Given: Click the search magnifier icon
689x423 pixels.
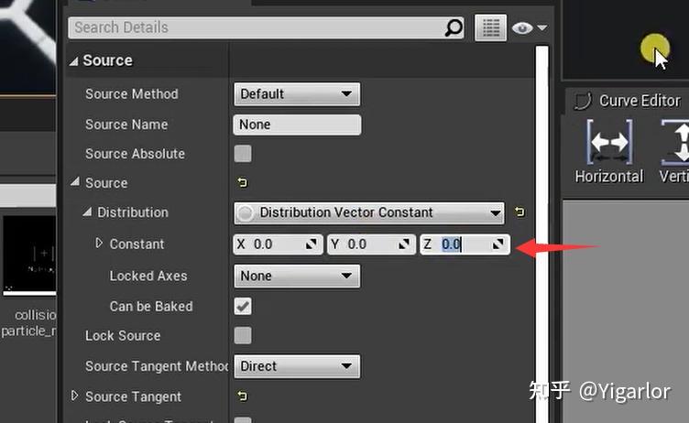Looking at the screenshot, I should click(x=454, y=27).
